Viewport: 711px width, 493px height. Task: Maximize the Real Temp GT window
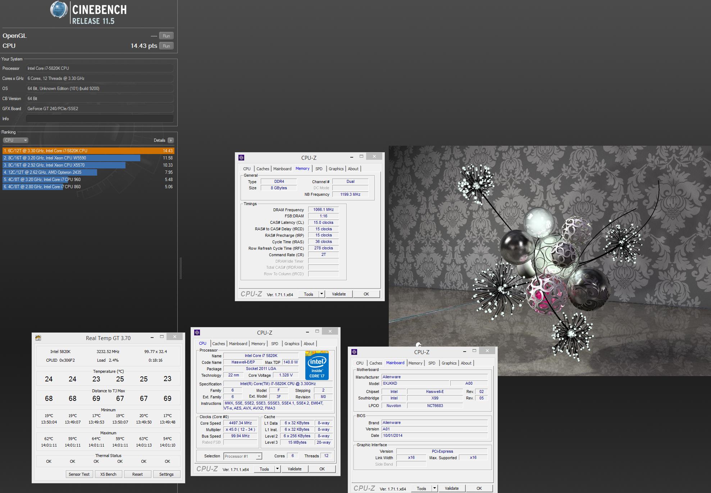tap(162, 336)
